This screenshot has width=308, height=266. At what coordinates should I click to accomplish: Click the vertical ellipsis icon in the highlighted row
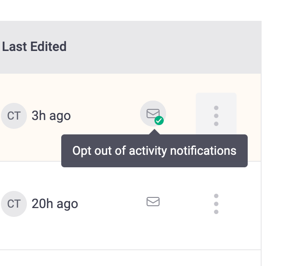point(216,115)
